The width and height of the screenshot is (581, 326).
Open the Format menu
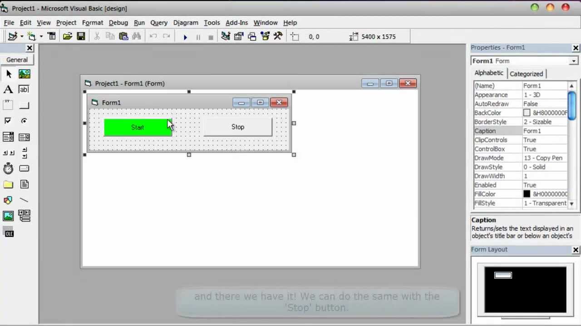pos(93,23)
